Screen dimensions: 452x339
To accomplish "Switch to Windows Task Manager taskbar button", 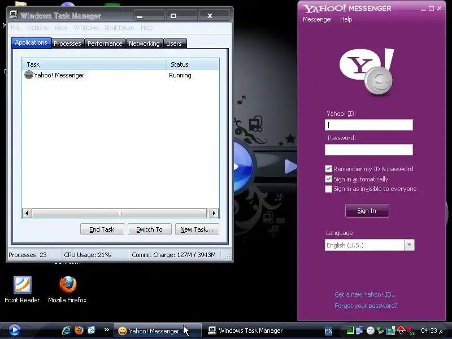I will point(245,331).
